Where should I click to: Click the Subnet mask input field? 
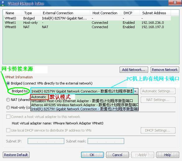click(106, 141)
